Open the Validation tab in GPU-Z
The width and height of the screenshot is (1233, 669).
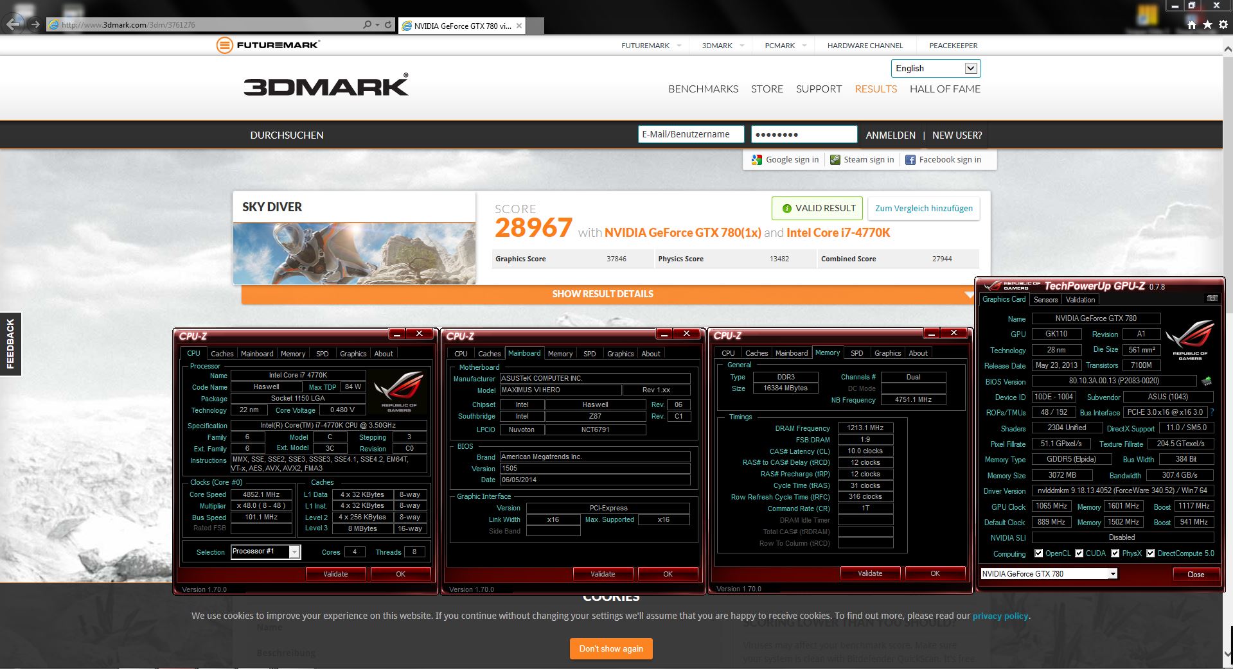(x=1080, y=300)
